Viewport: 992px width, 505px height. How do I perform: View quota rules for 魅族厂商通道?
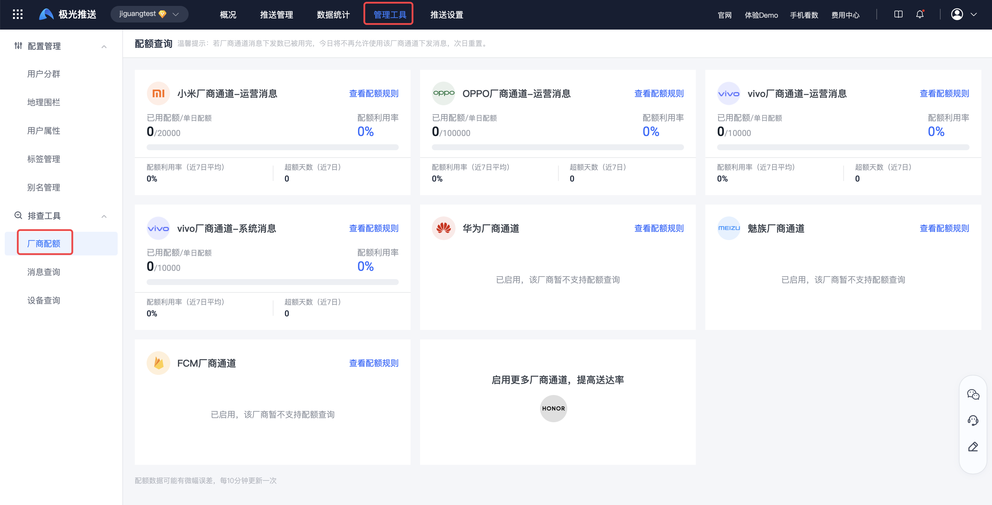(944, 228)
